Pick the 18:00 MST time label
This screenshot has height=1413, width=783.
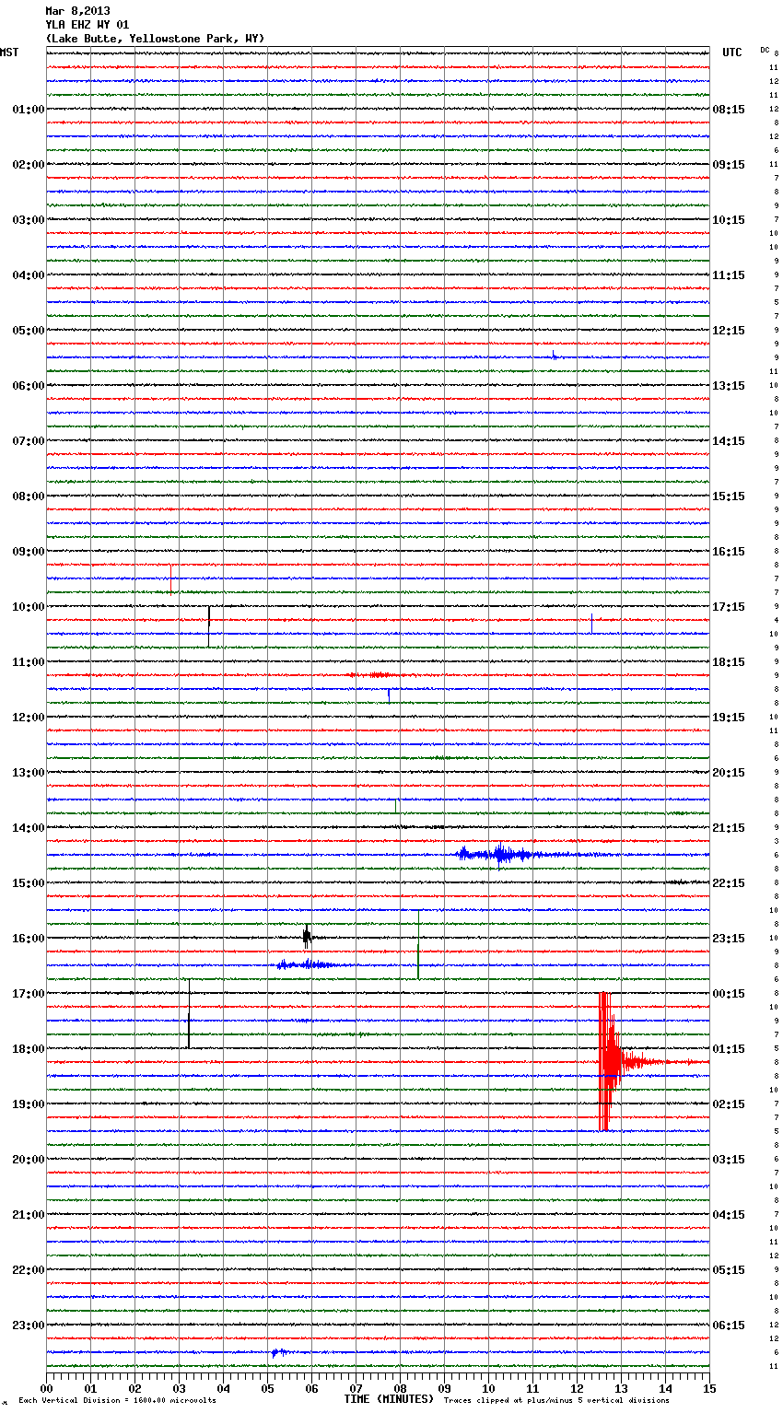[29, 1049]
